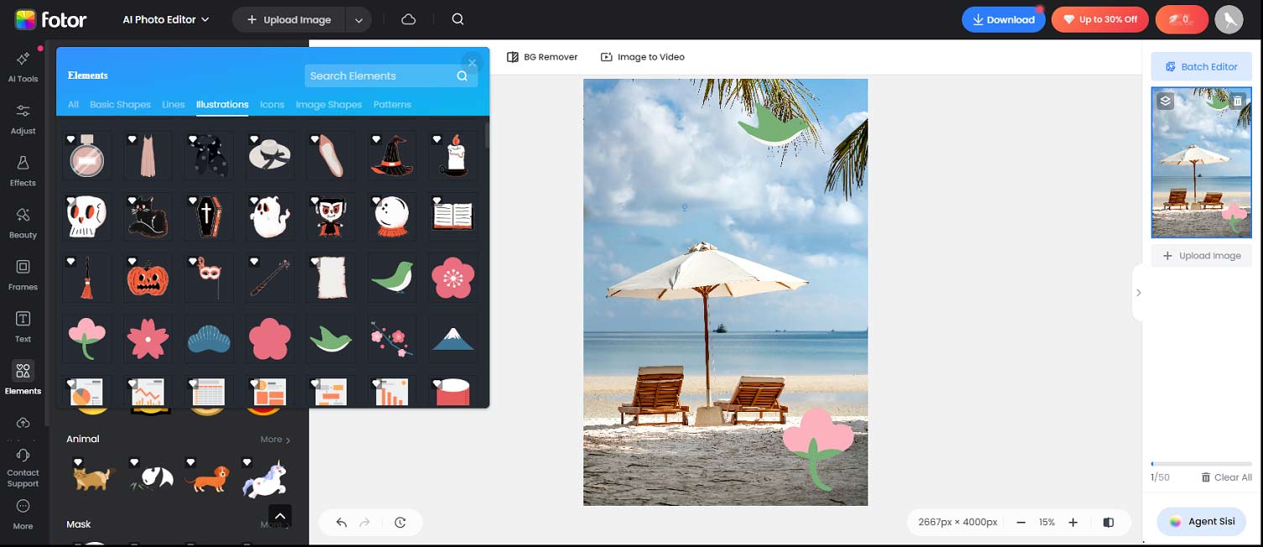The height and width of the screenshot is (547, 1263).
Task: Favorite the pumpkin illustration with its heart icon
Action: pyautogui.click(x=132, y=262)
